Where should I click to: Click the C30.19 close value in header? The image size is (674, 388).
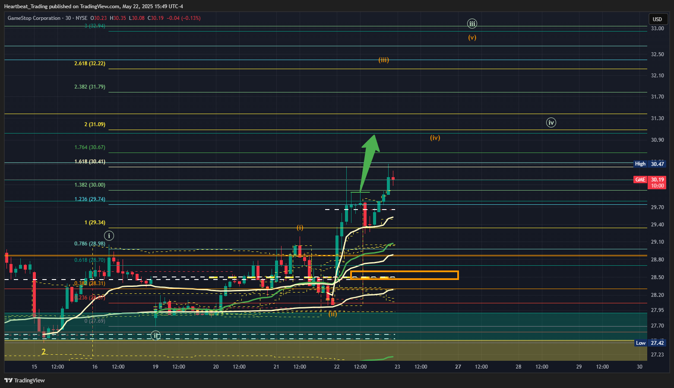[155, 18]
